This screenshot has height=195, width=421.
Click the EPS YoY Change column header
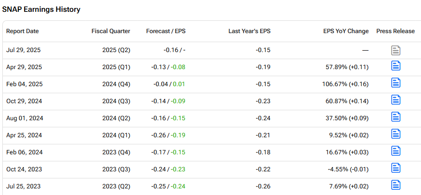(x=346, y=31)
